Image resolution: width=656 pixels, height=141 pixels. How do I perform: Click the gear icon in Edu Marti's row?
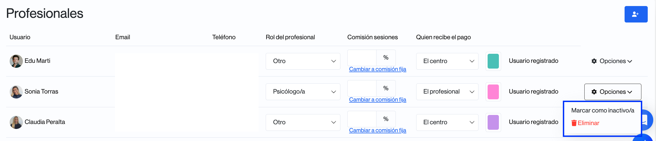point(594,61)
